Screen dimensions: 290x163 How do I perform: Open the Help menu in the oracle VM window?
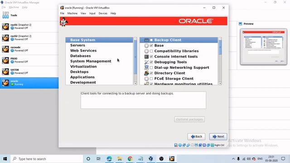click(113, 13)
